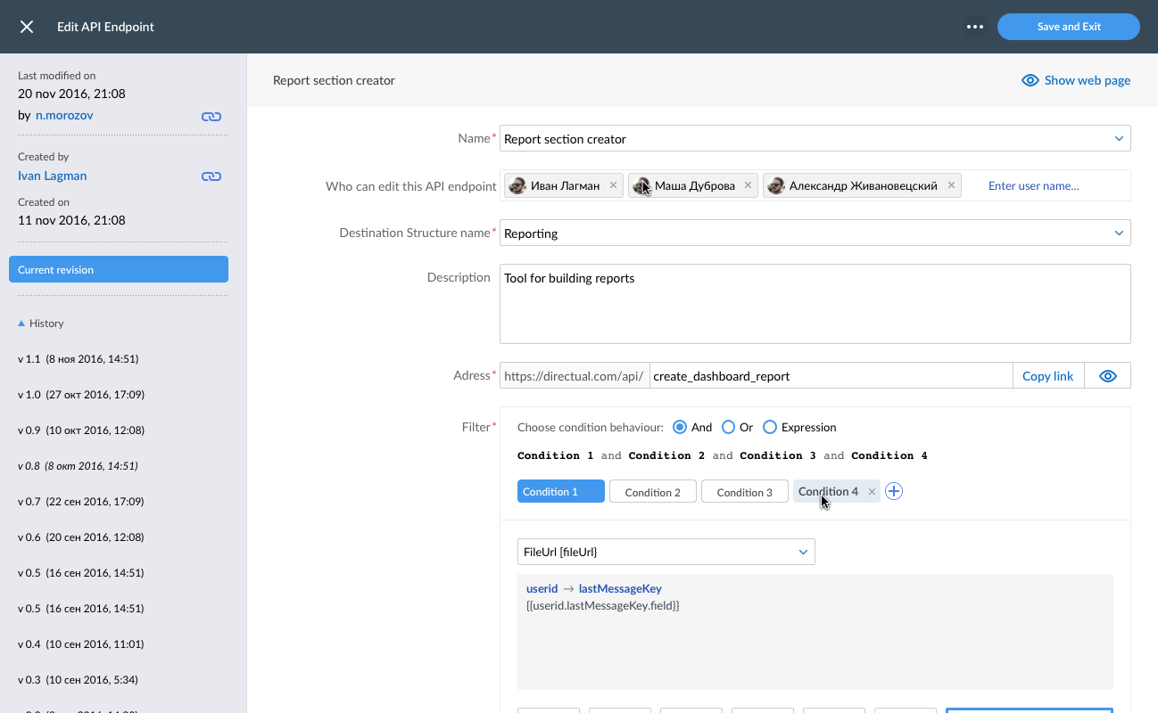Click the userid field link
1158x713 pixels.
542,588
